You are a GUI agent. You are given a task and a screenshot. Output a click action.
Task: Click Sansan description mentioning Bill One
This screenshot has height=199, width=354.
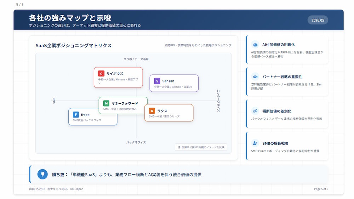pos(173,87)
